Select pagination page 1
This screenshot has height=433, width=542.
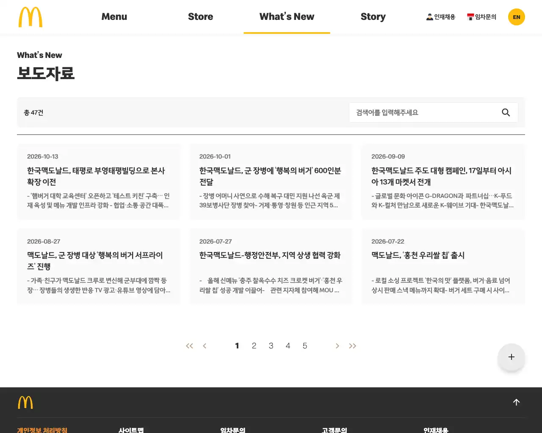(237, 346)
